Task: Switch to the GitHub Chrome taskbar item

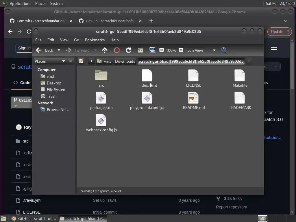Action: click(x=34, y=219)
